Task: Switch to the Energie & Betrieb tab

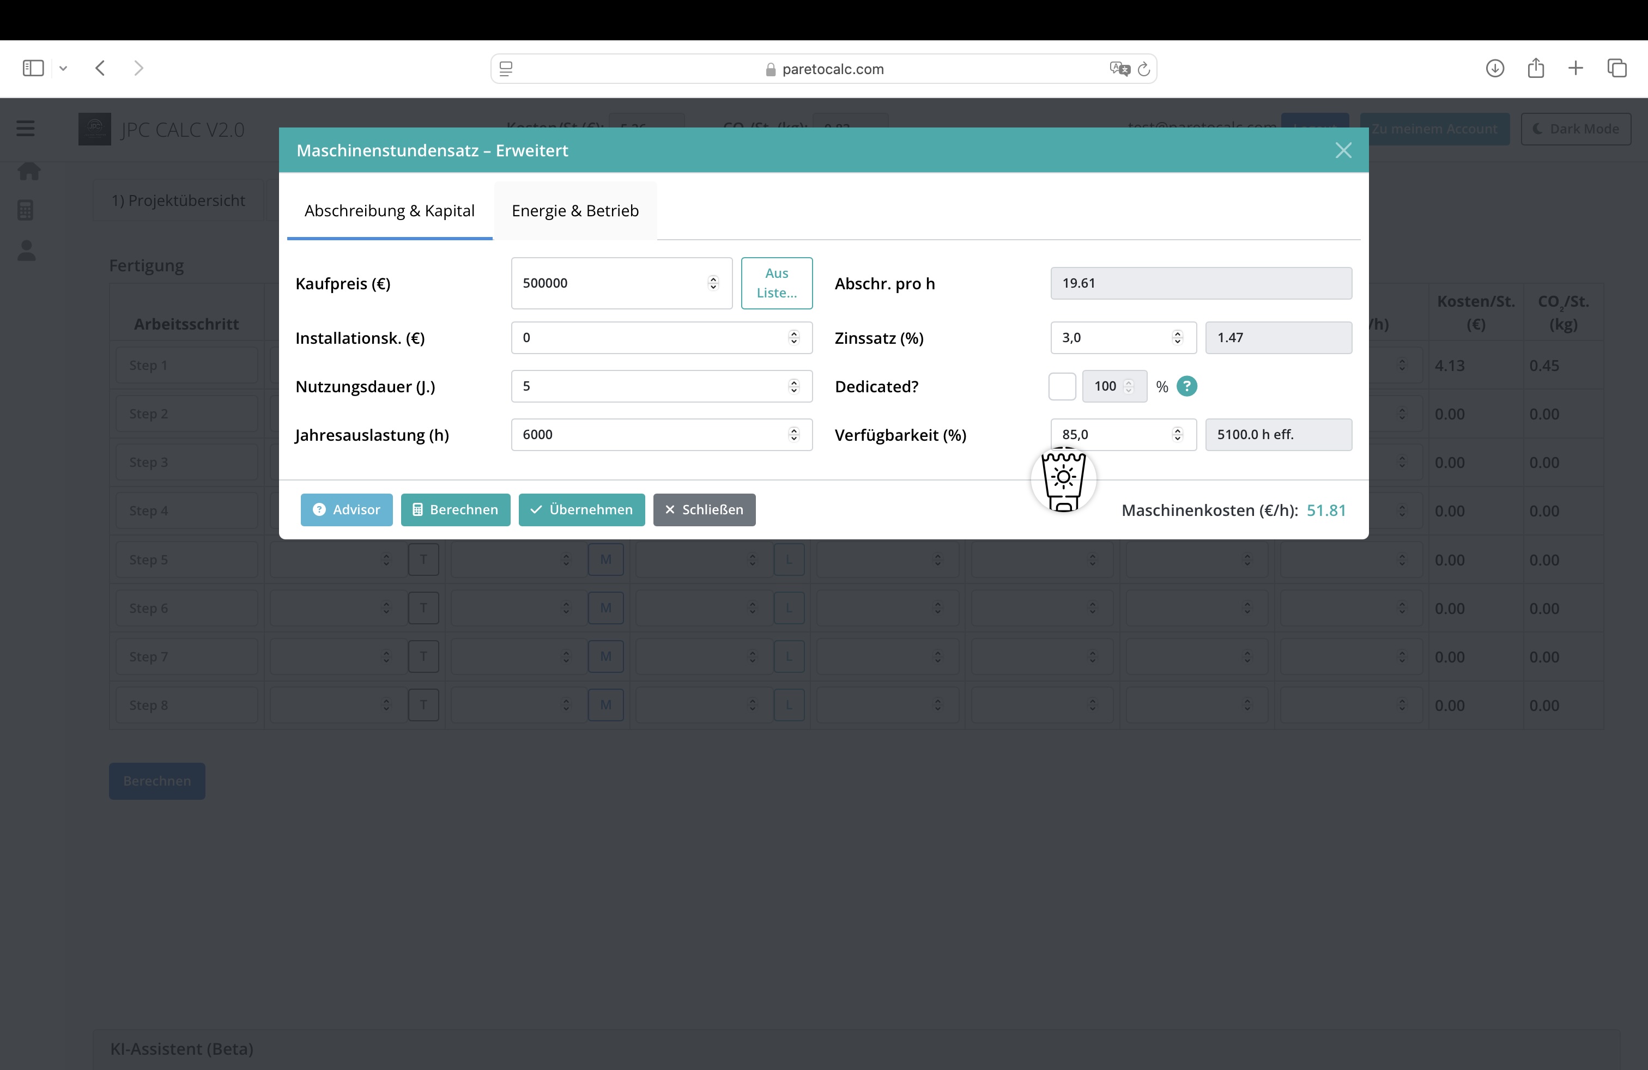Action: 575,210
